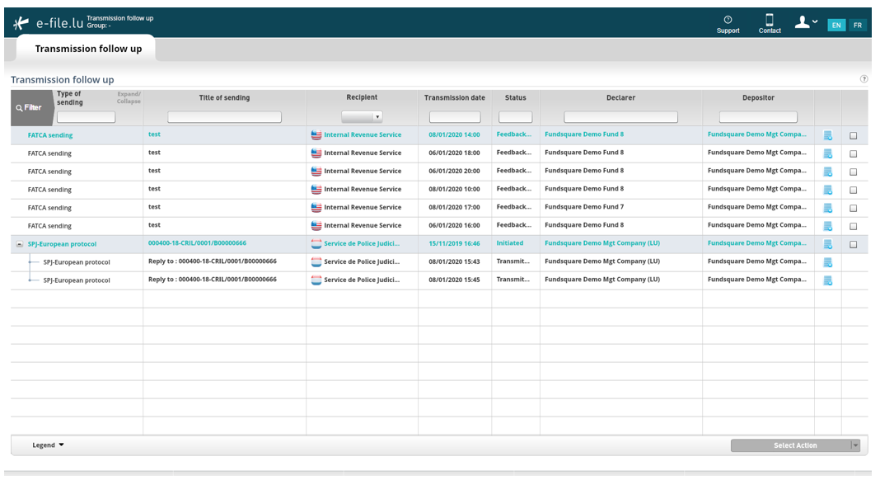880x480 pixels.
Task: Open the user account menu icon
Action: (806, 22)
